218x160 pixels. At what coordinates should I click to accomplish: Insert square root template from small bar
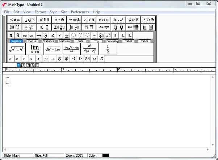108,35
